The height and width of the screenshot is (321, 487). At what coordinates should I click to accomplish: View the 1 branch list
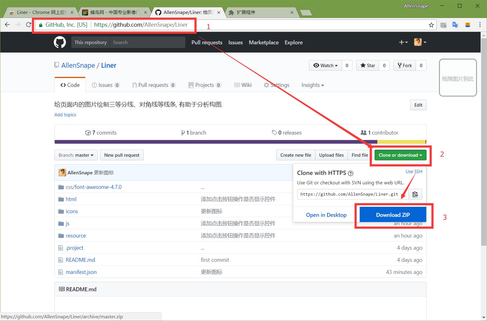pos(194,133)
